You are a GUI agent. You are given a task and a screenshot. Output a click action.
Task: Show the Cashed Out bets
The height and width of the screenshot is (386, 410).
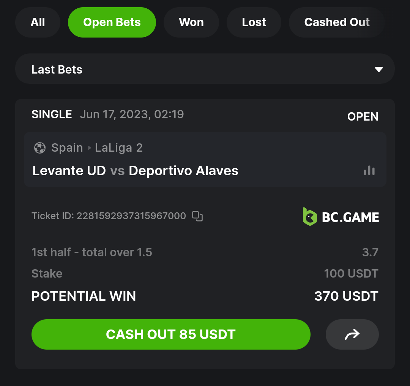click(x=337, y=22)
